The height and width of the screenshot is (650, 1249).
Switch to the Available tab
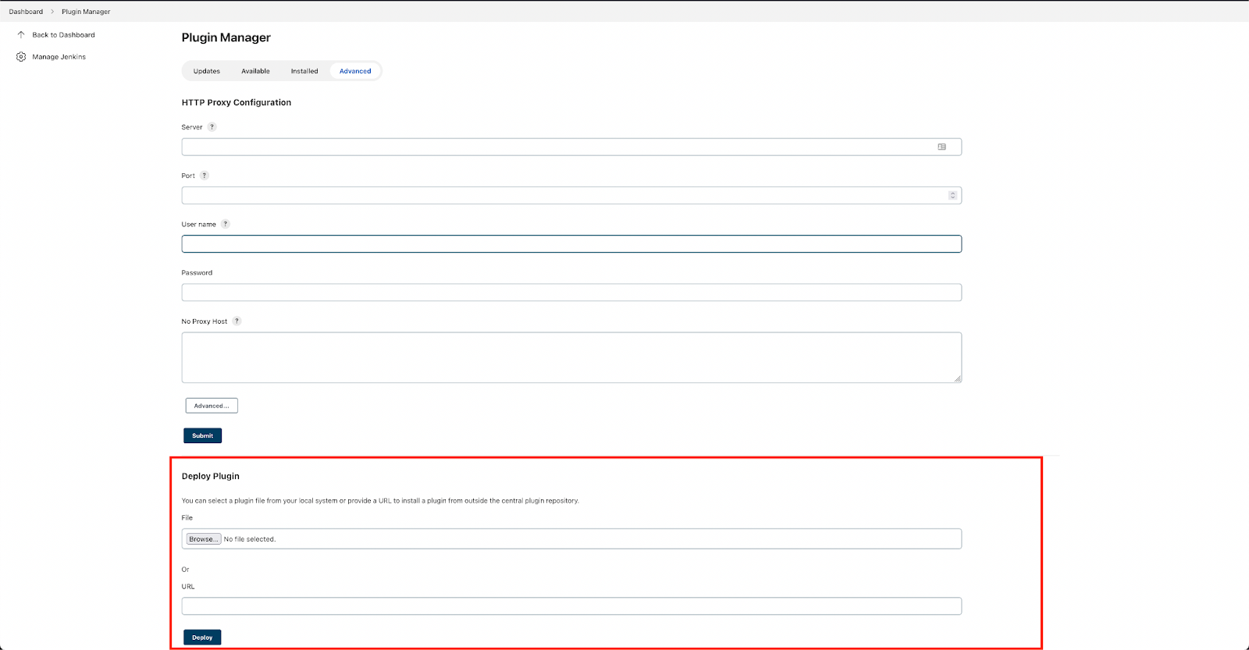(255, 71)
